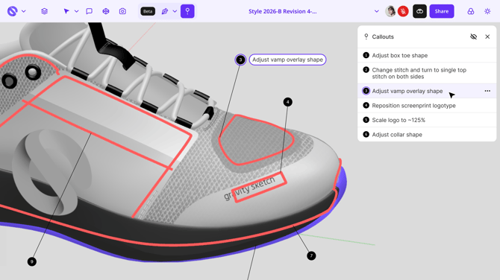The width and height of the screenshot is (500, 280).
Task: Click the Adjust vamp overlay shape viewport label
Action: point(287,60)
